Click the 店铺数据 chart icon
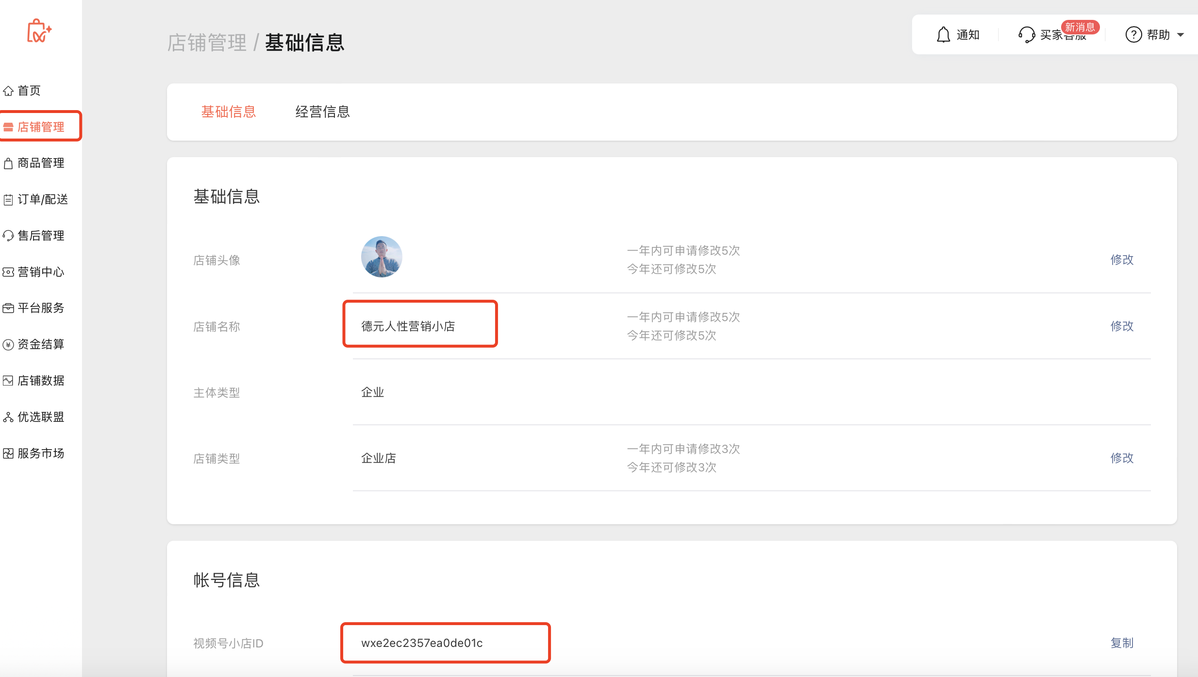Viewport: 1198px width, 677px height. pyautogui.click(x=8, y=381)
